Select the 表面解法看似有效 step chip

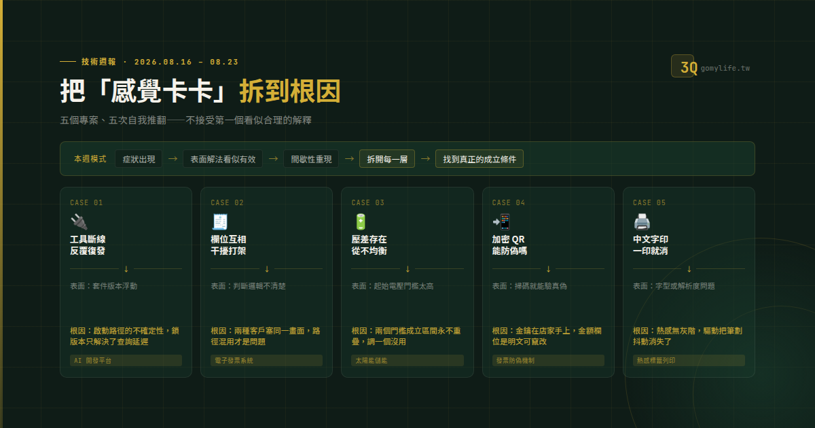(223, 159)
